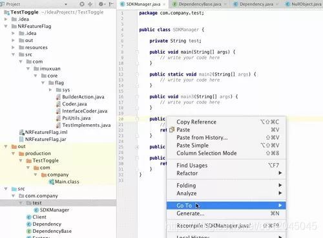Click the TestToggle project root icon
323x238 pixels.
6,12
